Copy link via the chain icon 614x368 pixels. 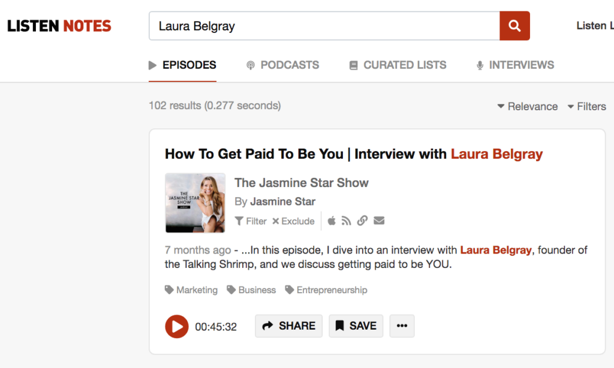tap(362, 221)
